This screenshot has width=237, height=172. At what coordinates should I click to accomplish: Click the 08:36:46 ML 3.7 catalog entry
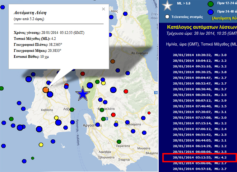coord(199,89)
